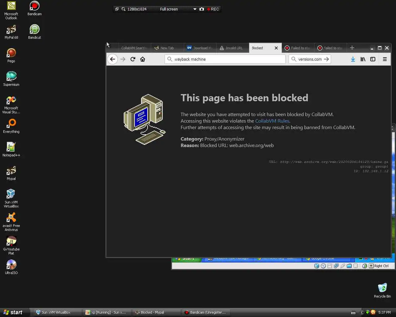Click VirtualBox floppy status icon
The height and width of the screenshot is (317, 396).
[x=329, y=266]
